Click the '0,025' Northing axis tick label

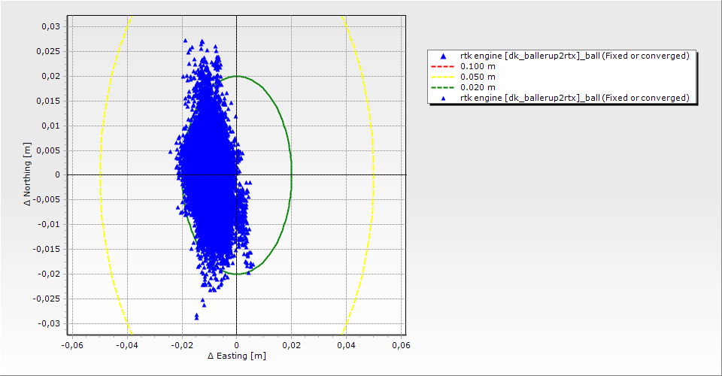point(48,51)
